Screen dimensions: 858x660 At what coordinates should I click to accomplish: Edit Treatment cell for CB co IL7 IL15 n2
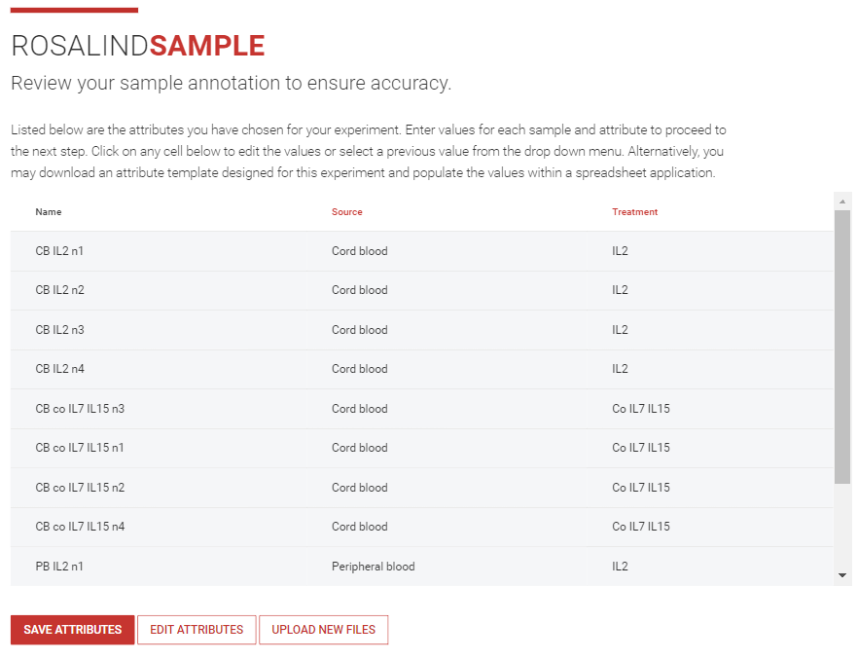(710, 488)
